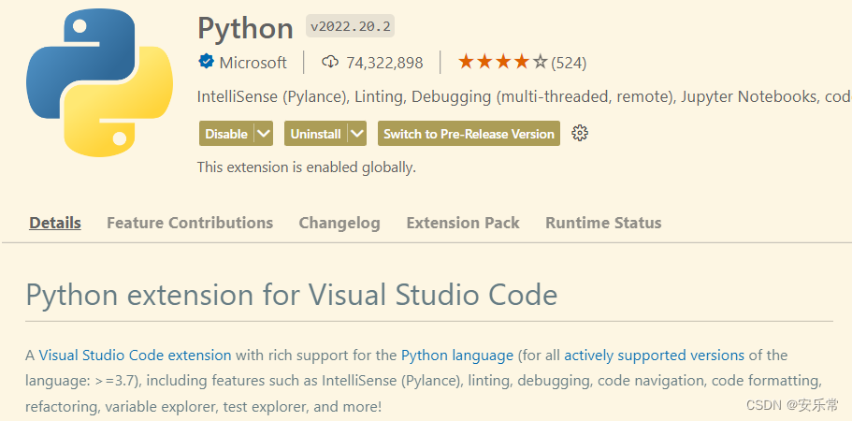The image size is (852, 421).
Task: Expand the Uninstall dropdown arrow
Action: click(356, 134)
